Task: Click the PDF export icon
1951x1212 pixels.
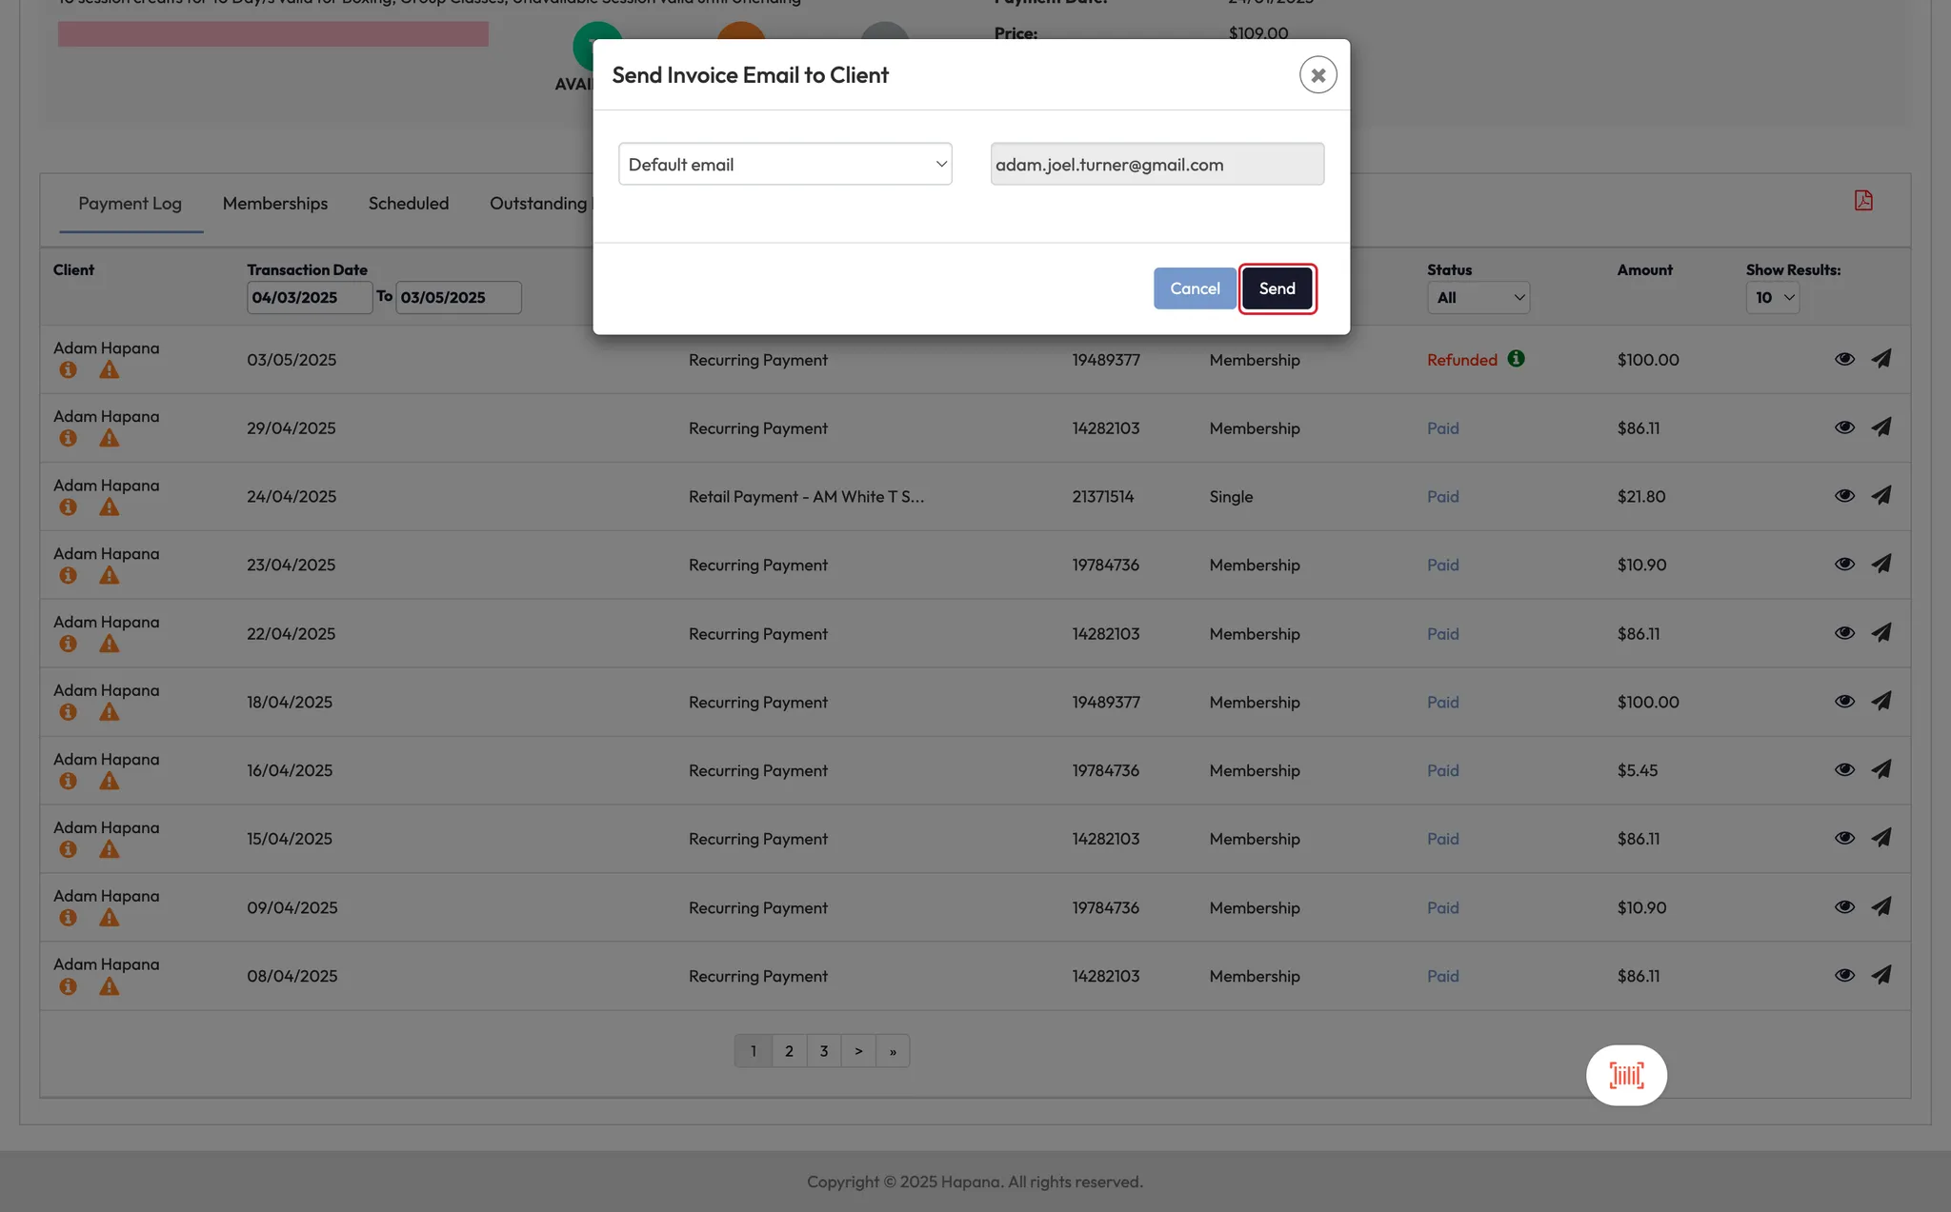Action: pyautogui.click(x=1863, y=200)
